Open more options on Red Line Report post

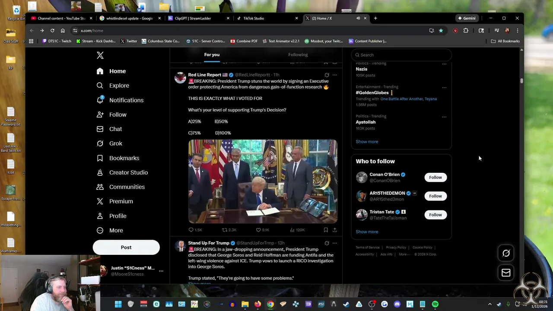335,75
